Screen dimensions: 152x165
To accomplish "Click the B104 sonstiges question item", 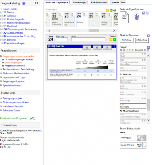I will (133, 106).
